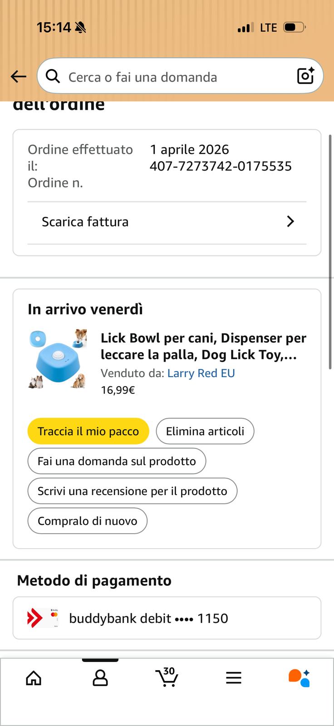Open the hamburger menu icon
Image resolution: width=334 pixels, height=726 pixels.
233,678
